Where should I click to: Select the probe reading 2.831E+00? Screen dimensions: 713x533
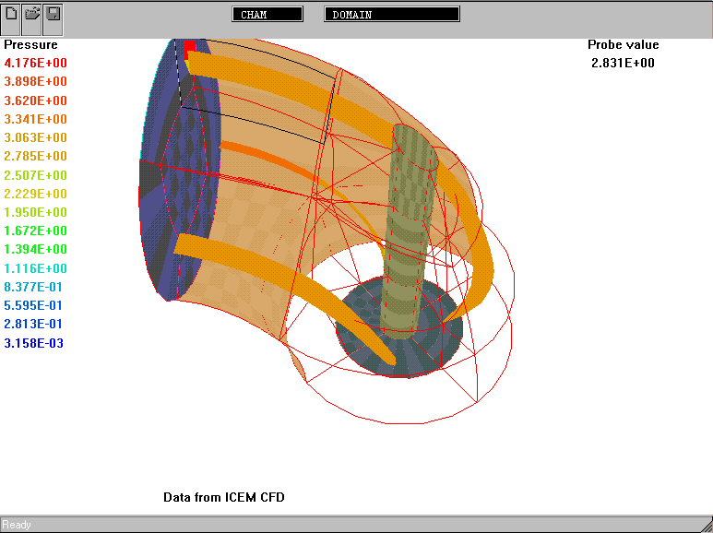point(624,63)
